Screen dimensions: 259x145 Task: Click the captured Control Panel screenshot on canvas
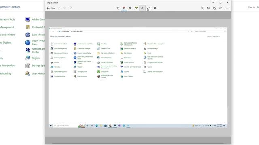[x=138, y=78]
